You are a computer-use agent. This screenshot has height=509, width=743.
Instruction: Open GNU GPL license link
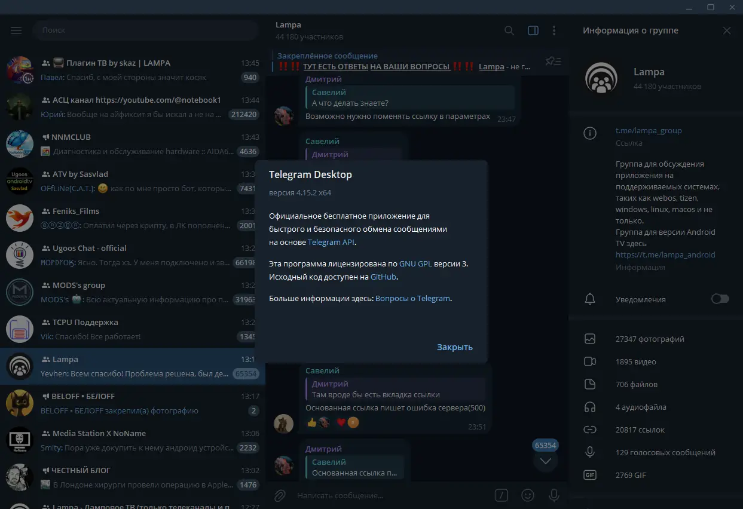(x=414, y=263)
